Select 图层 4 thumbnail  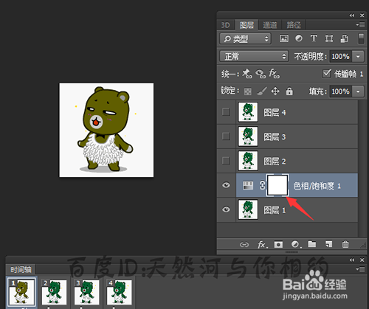tap(248, 112)
